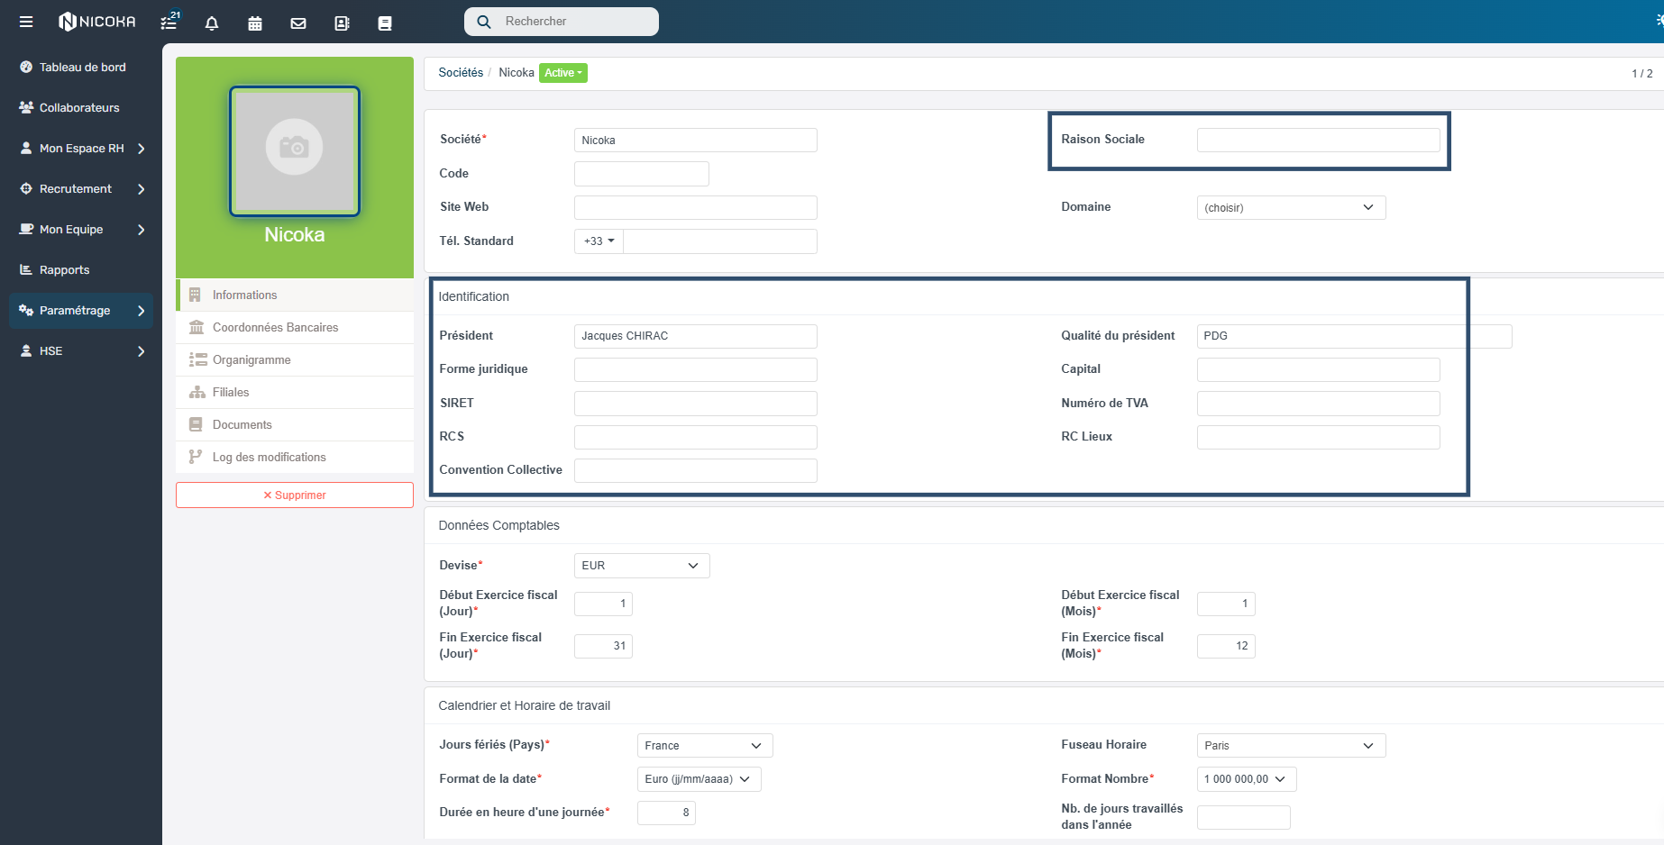Screen dimensions: 1664x845
Task: Click the Raison Sociale input field
Action: click(1318, 140)
